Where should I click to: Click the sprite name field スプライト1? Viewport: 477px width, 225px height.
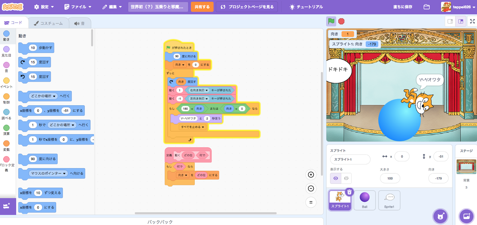click(x=350, y=159)
